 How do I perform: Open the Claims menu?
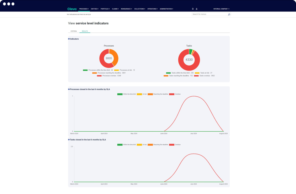click(115, 9)
